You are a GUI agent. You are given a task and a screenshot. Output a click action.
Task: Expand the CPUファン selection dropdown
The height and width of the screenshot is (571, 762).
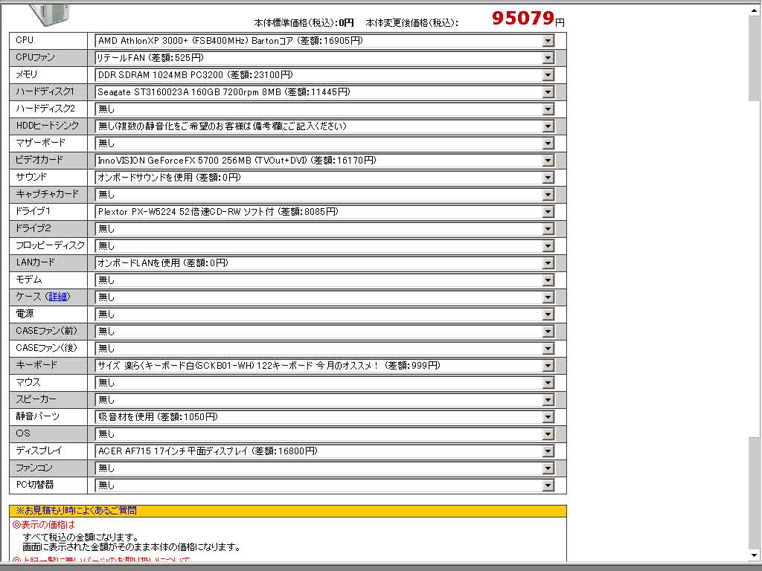(x=548, y=58)
